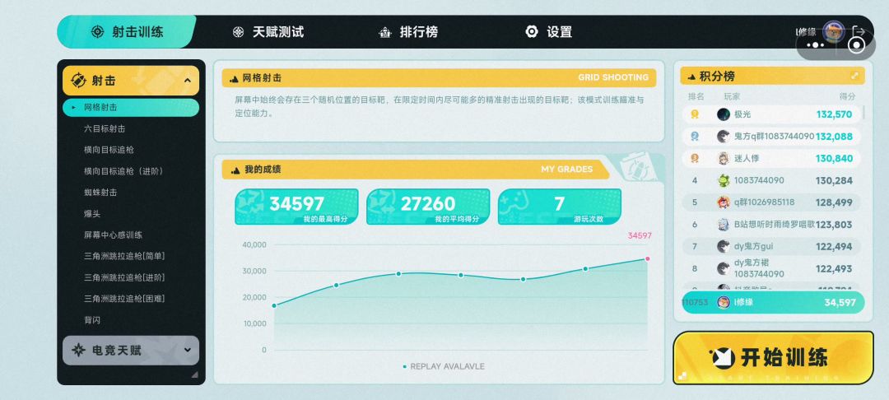Expand the 积分榜 panel with the enlarge icon
The image size is (889, 400).
tap(854, 76)
